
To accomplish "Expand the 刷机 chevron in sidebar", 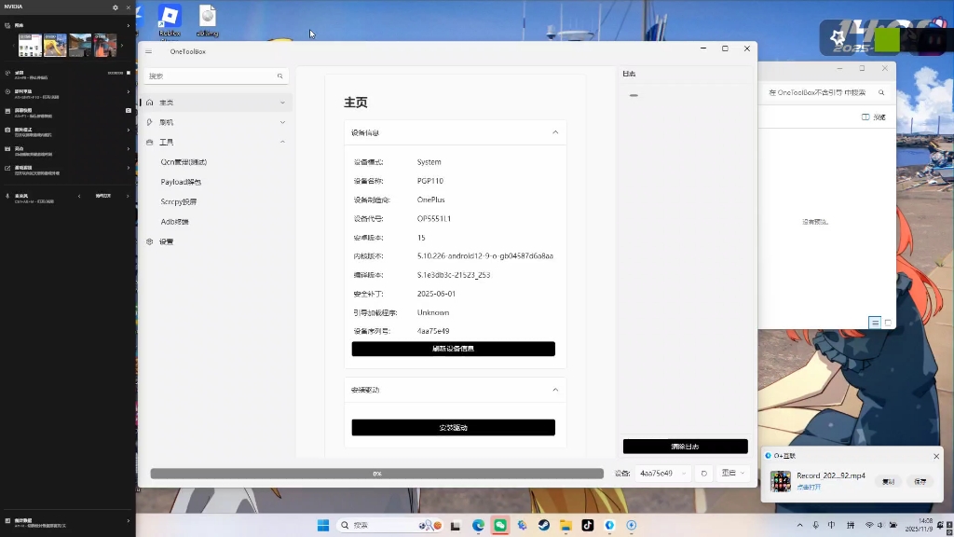I will pos(282,122).
